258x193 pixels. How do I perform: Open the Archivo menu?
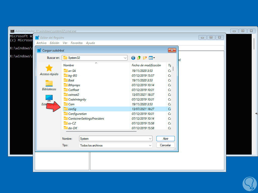[42, 43]
